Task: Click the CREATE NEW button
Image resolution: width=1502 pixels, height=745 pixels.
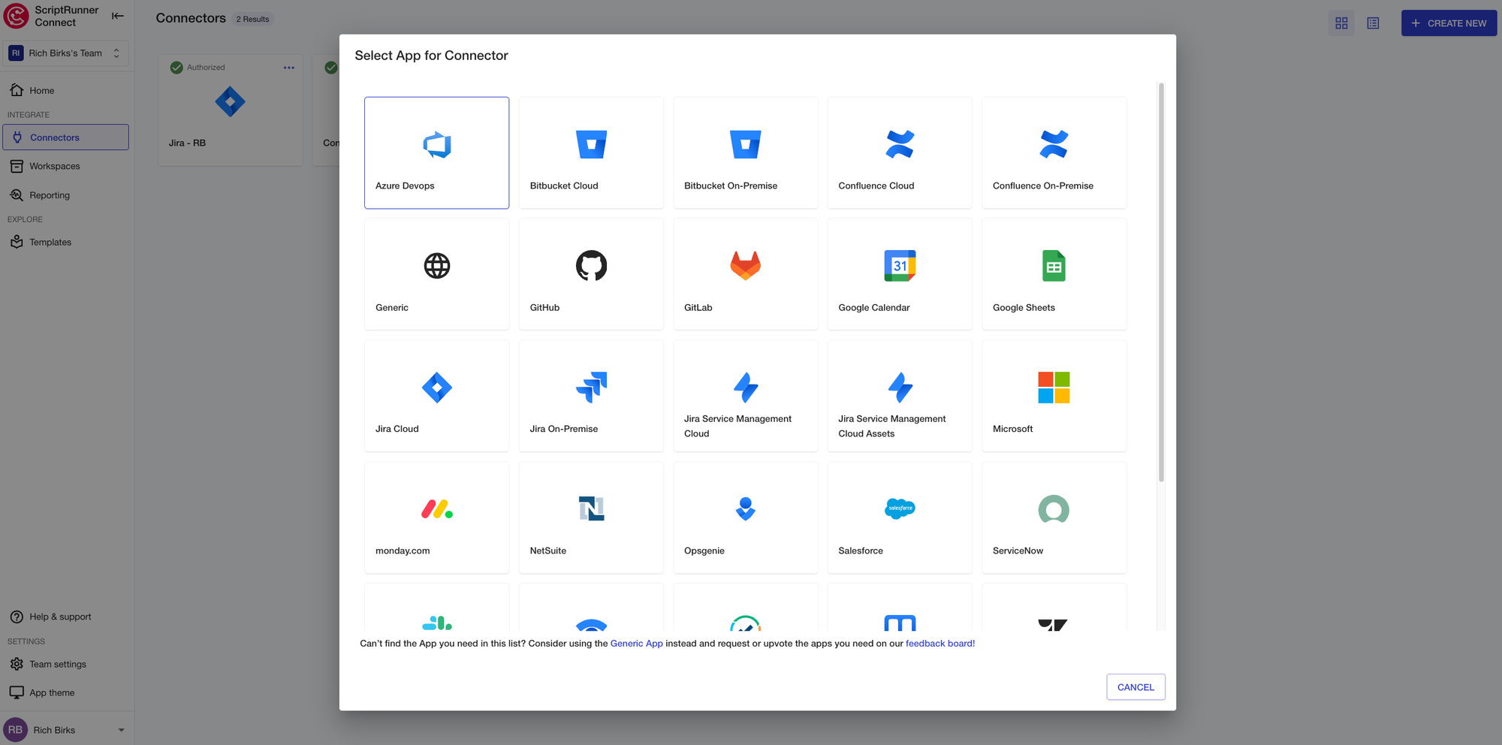Action: coord(1449,23)
